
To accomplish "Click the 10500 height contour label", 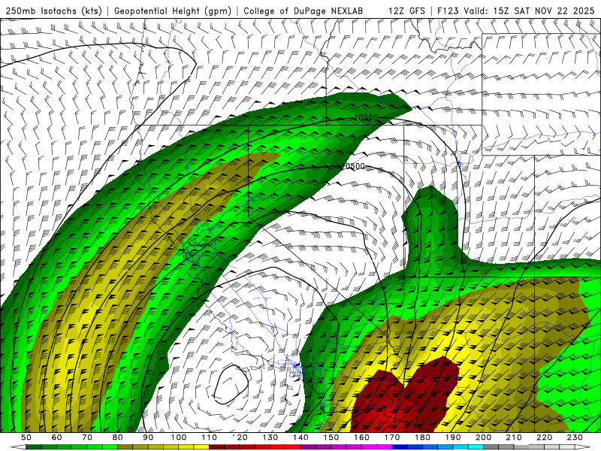I will pyautogui.click(x=353, y=166).
